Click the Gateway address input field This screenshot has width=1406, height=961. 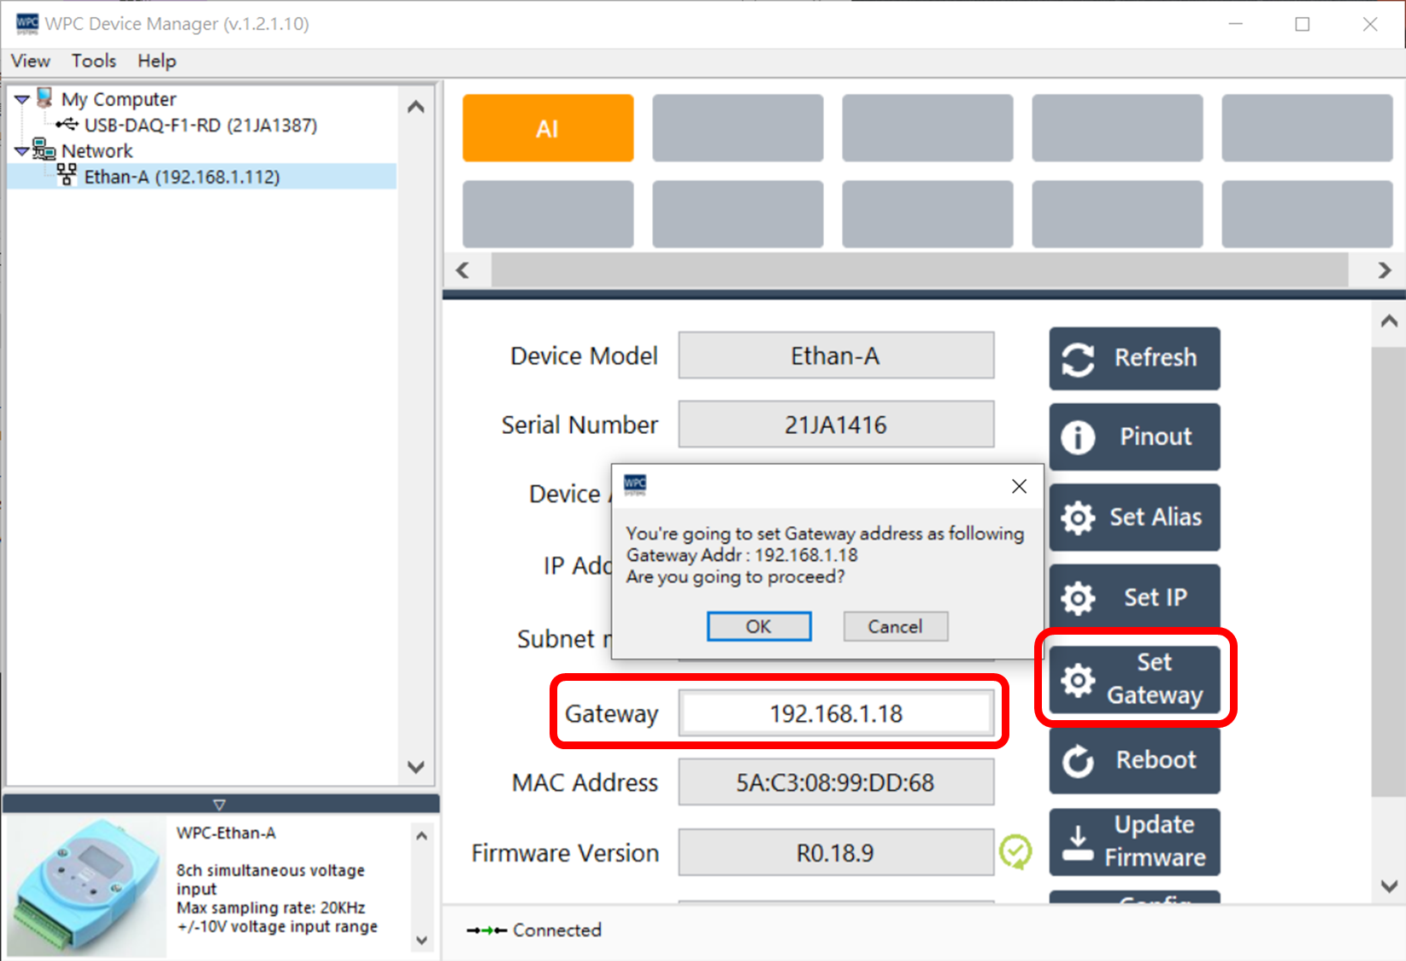coord(836,713)
